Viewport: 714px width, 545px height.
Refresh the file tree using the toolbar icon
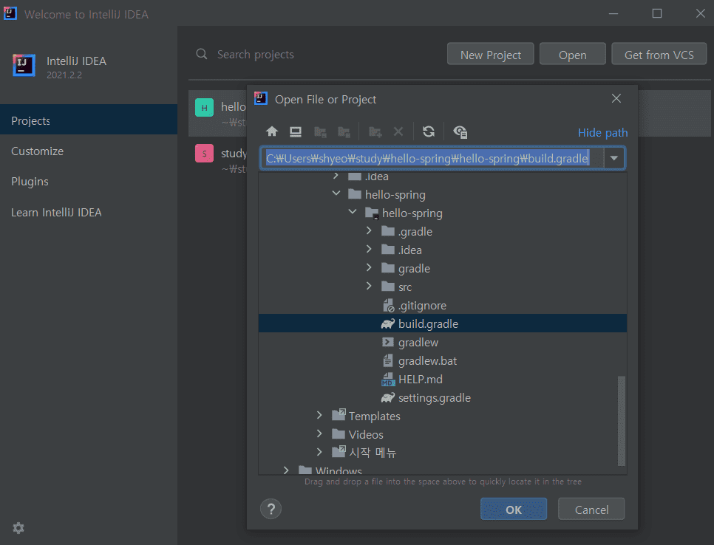coord(429,132)
